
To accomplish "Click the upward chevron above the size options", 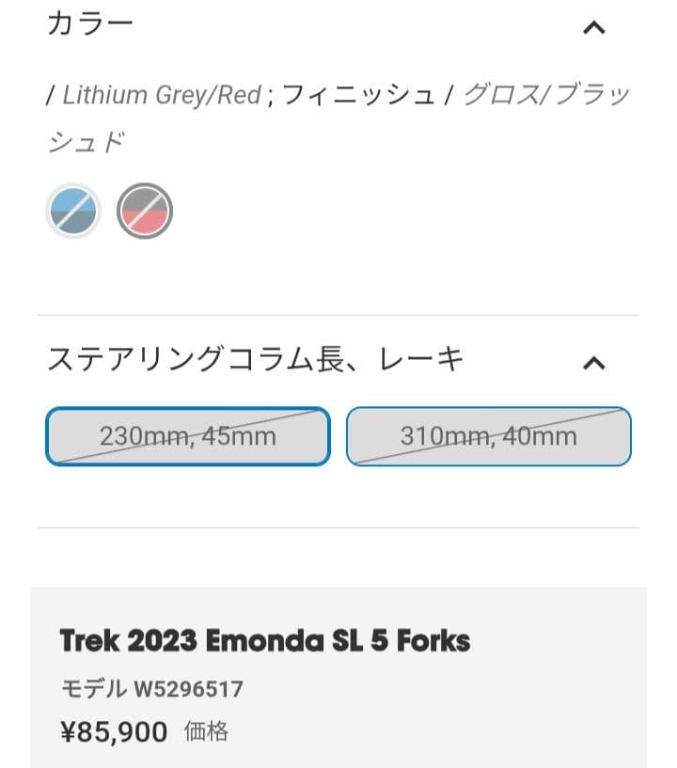I will point(594,362).
